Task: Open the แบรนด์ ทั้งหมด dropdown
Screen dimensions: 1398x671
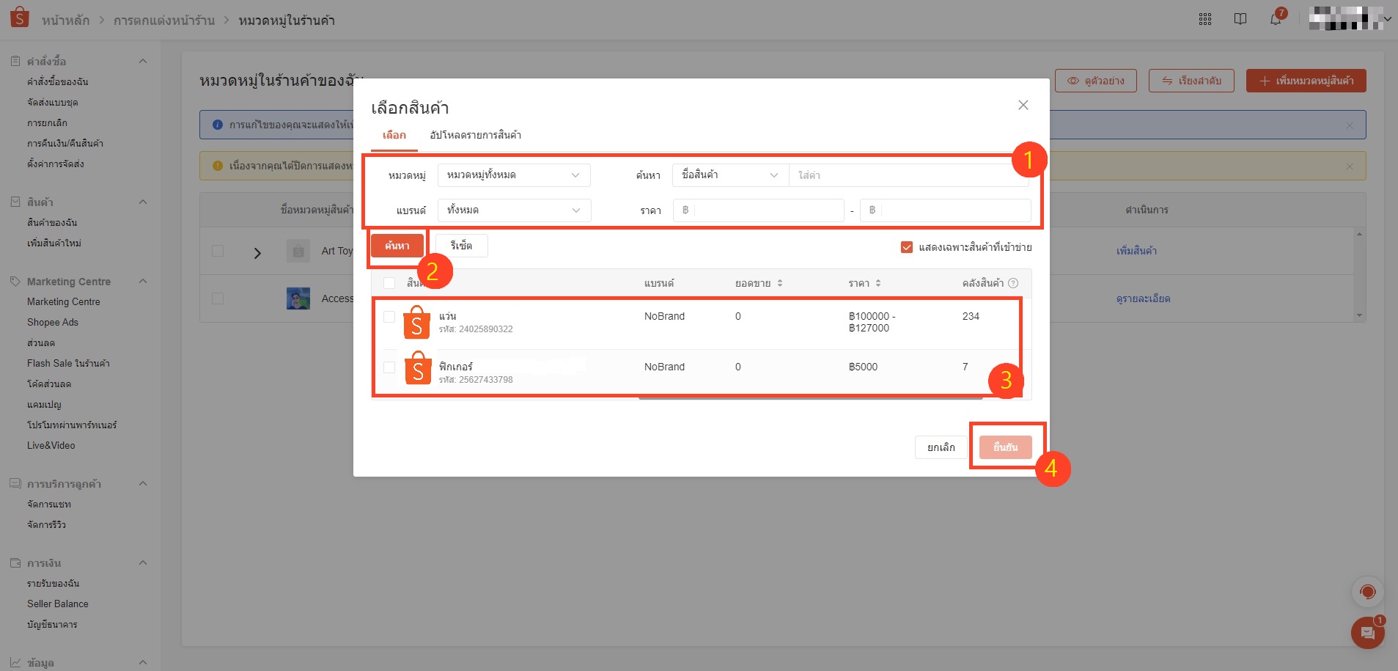Action: [x=514, y=210]
